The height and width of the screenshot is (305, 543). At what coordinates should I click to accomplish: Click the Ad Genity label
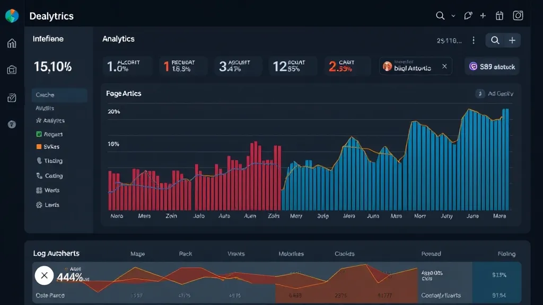click(501, 94)
